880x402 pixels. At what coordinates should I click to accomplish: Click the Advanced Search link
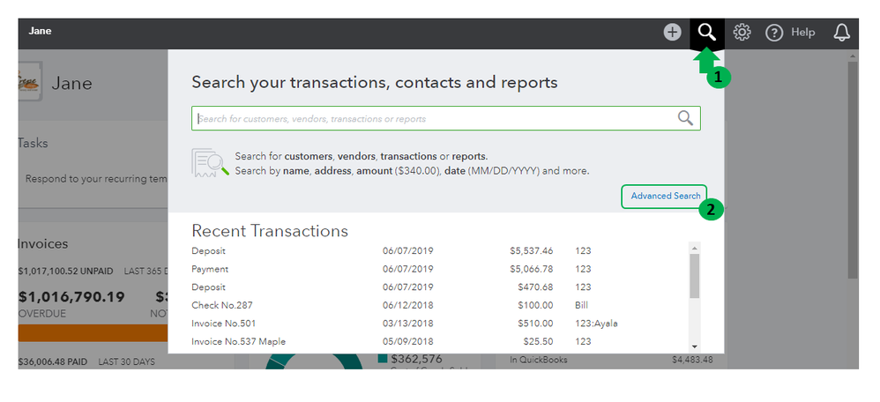[x=665, y=196]
